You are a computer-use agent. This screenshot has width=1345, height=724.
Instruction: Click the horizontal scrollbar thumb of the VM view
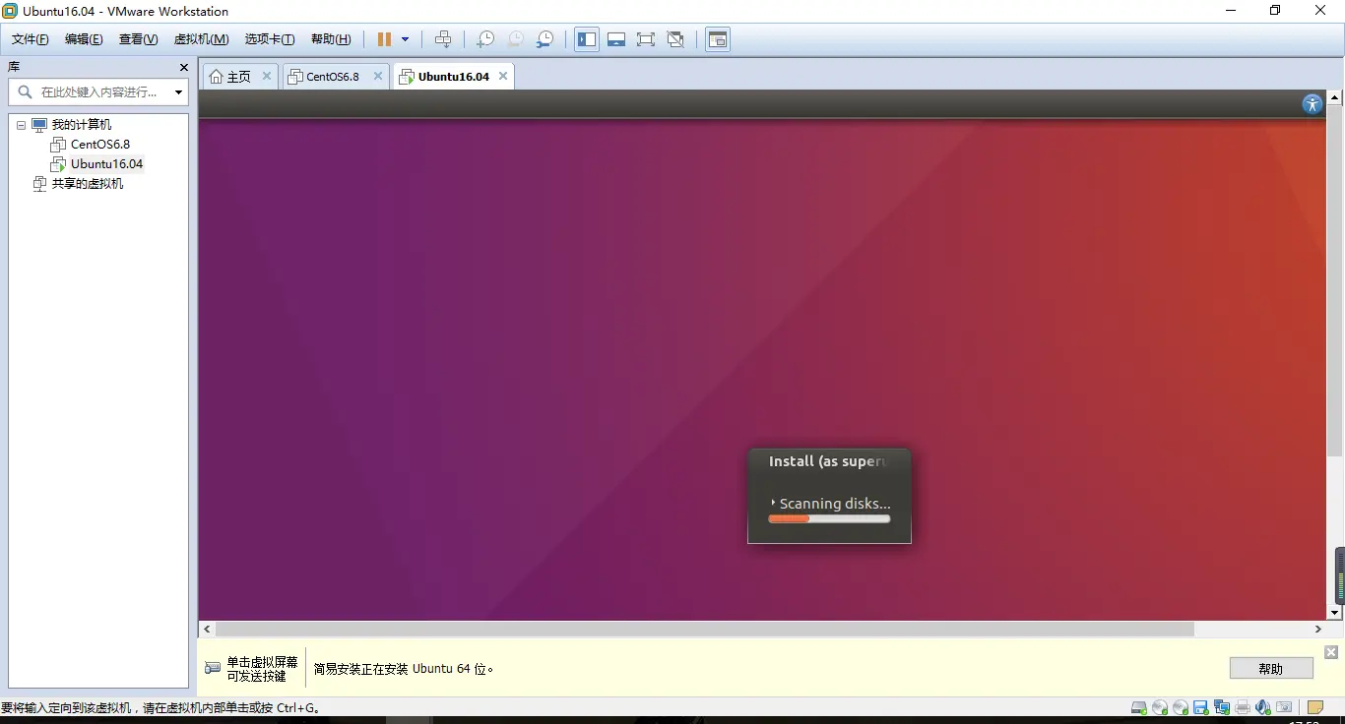(x=704, y=629)
